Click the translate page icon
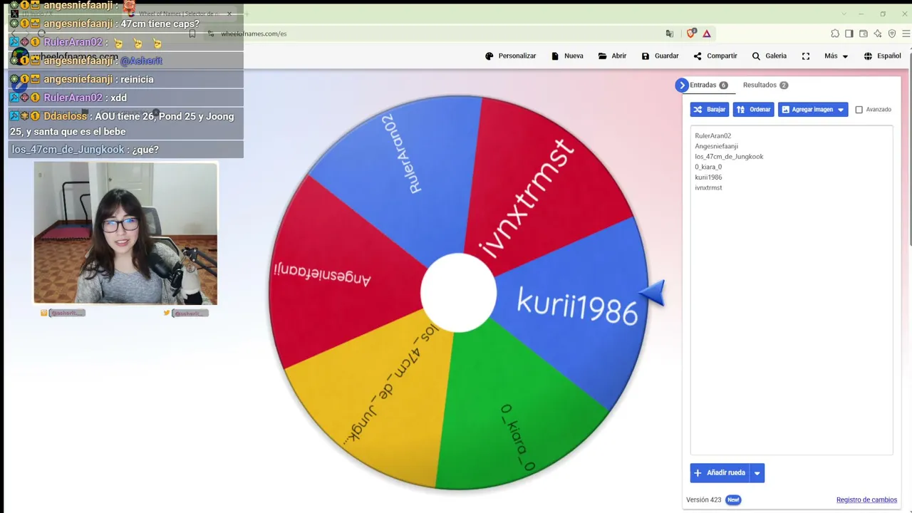 tap(670, 33)
